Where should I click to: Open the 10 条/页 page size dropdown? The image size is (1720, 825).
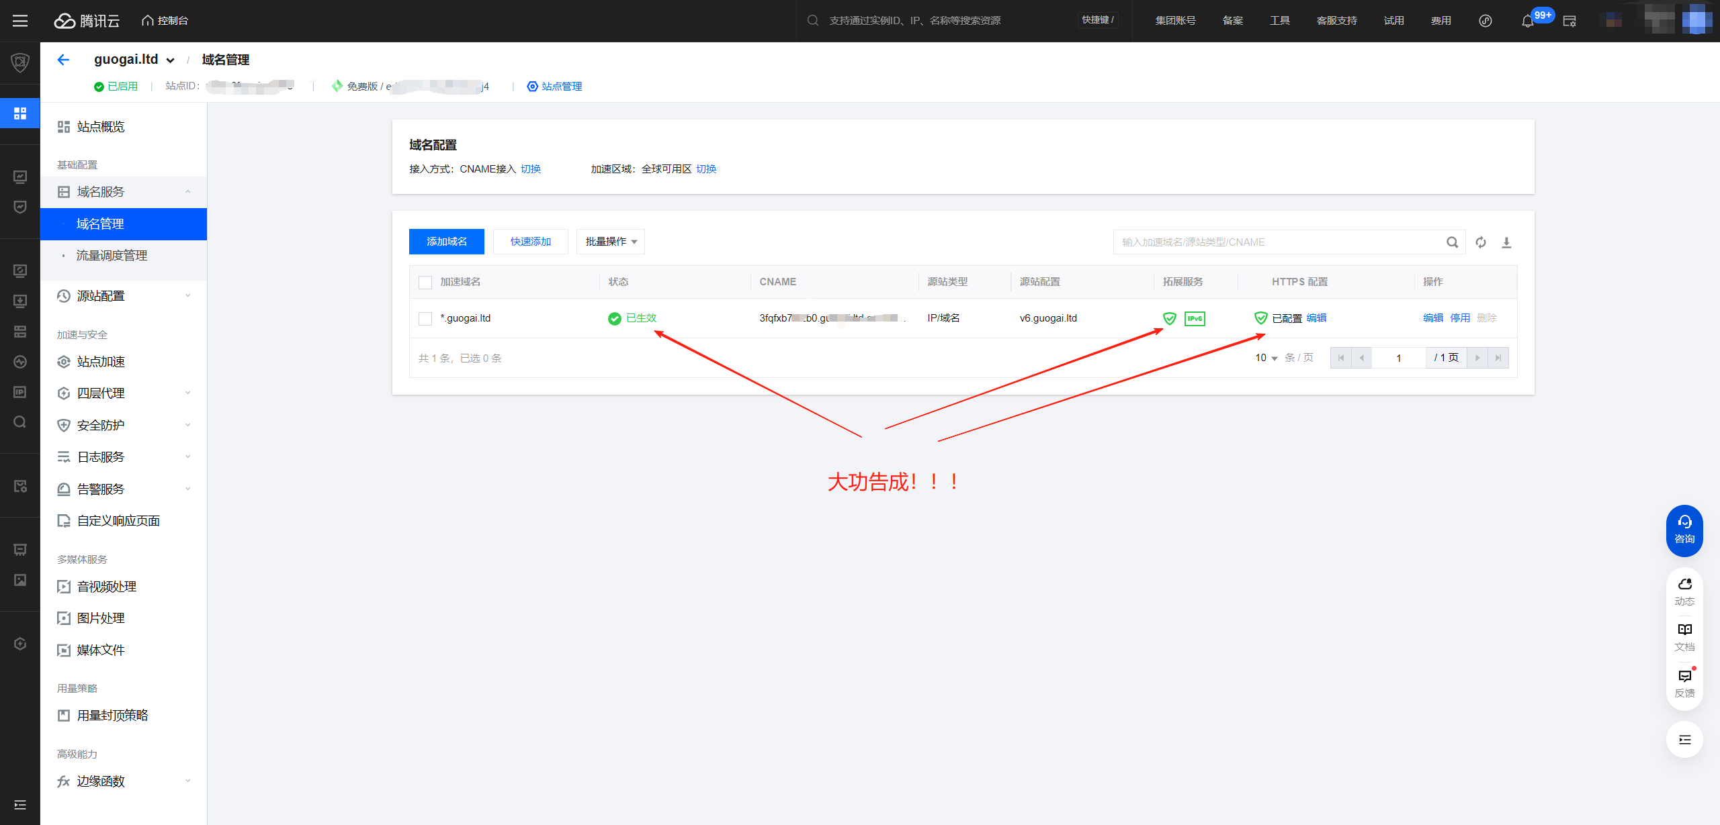[1266, 358]
